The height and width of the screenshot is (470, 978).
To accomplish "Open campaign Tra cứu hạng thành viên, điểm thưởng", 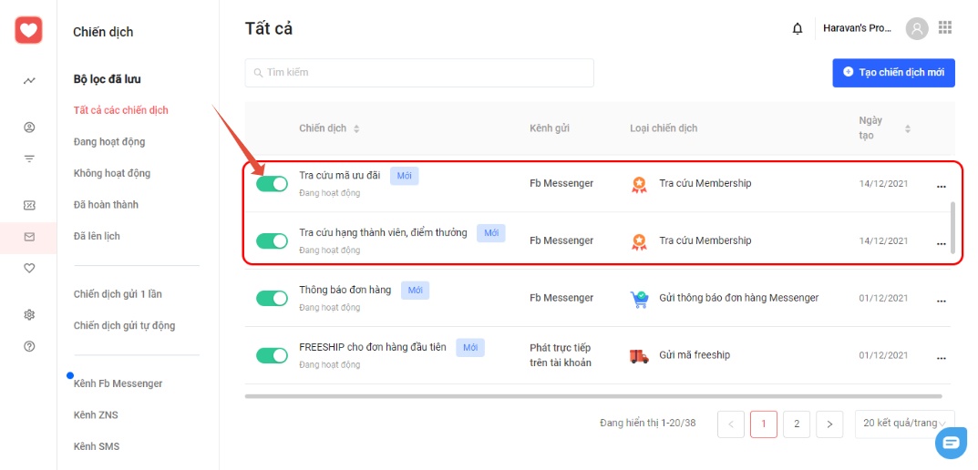I will [x=383, y=232].
